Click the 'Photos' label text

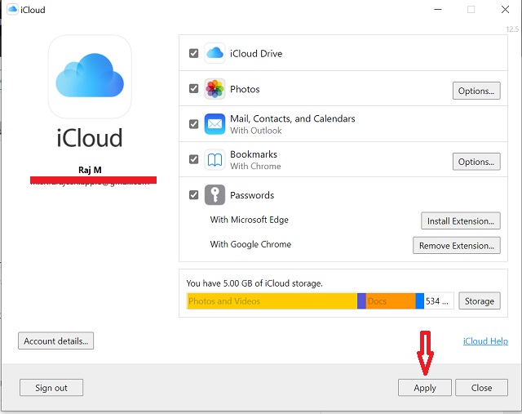pos(245,89)
